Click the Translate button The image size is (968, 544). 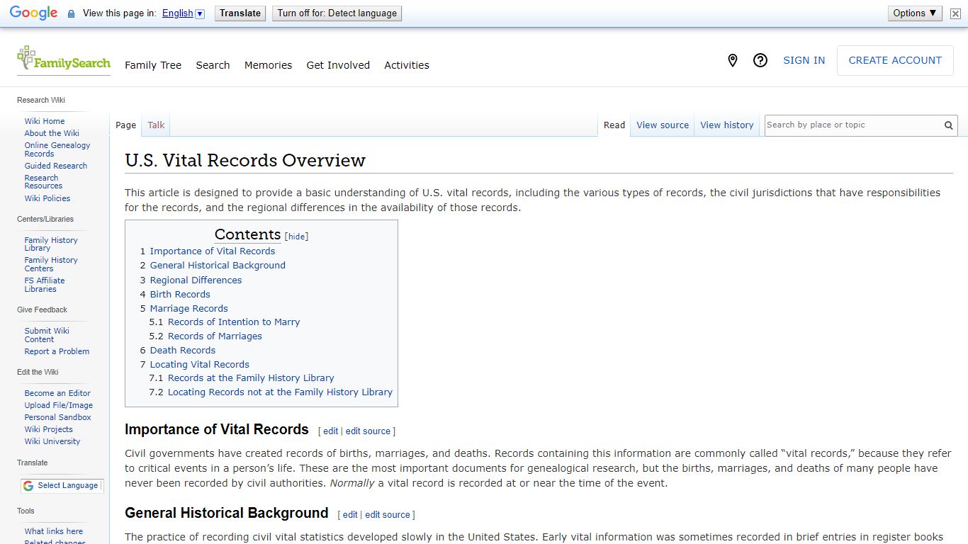coord(240,13)
